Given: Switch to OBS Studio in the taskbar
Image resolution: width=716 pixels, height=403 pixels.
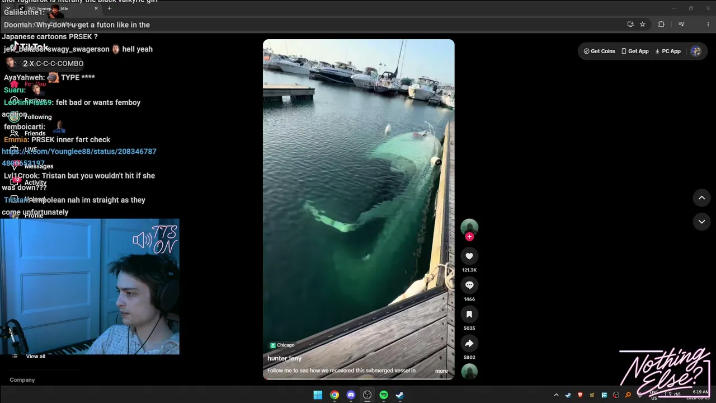Looking at the screenshot, I should click(367, 395).
